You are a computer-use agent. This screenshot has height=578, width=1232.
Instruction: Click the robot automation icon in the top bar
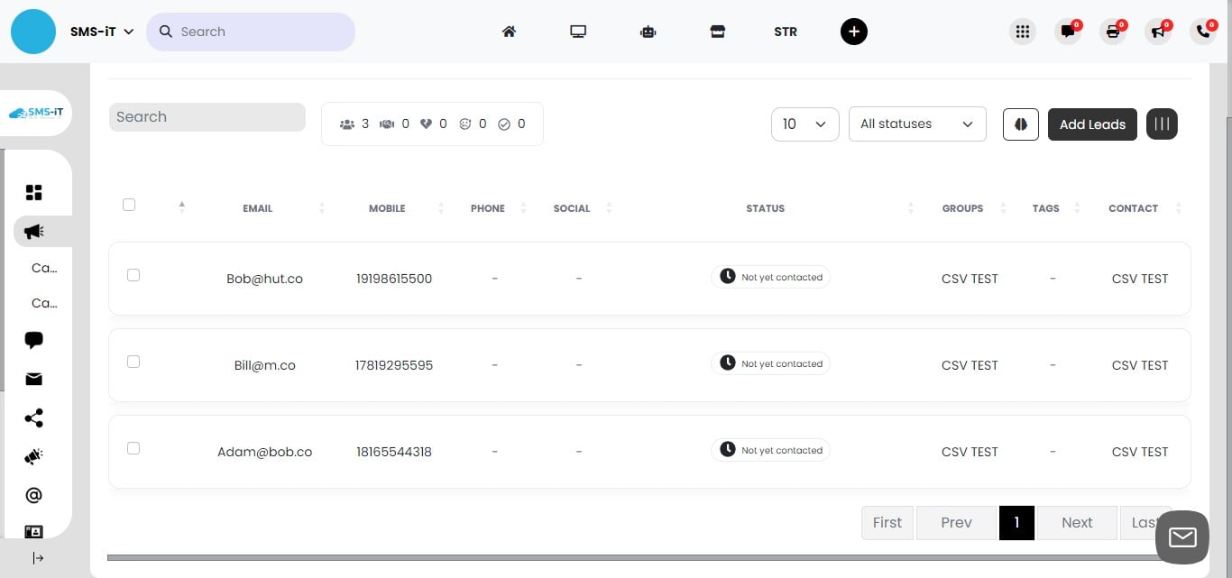click(x=648, y=32)
